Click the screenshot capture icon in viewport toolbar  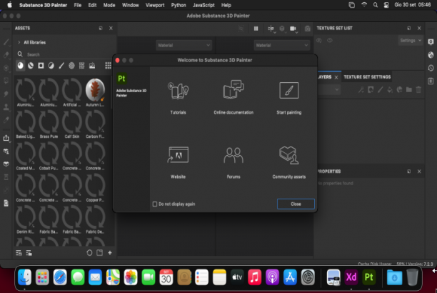click(x=308, y=29)
